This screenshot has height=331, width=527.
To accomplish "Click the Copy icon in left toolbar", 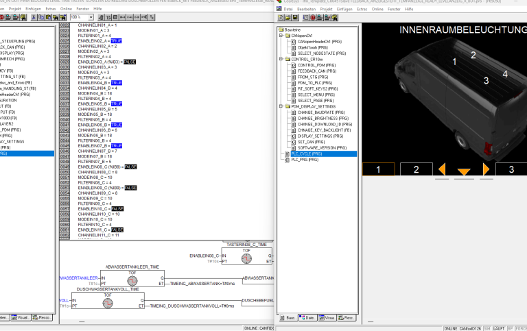I will pyautogui.click(x=41, y=17).
